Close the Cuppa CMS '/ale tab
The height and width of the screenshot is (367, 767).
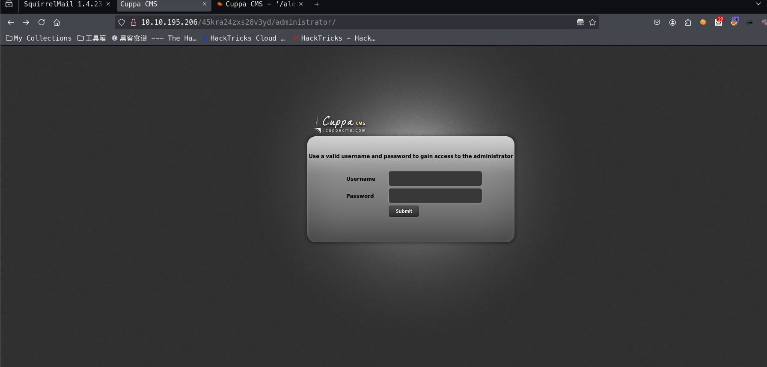[x=301, y=4]
